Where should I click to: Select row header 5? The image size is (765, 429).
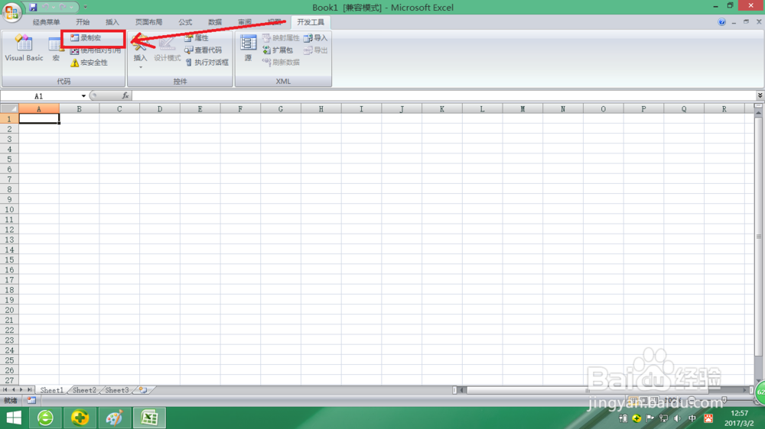9,160
